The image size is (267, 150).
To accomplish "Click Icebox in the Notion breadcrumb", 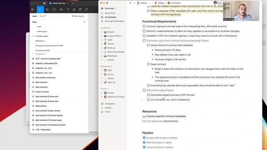I will (161, 3).
